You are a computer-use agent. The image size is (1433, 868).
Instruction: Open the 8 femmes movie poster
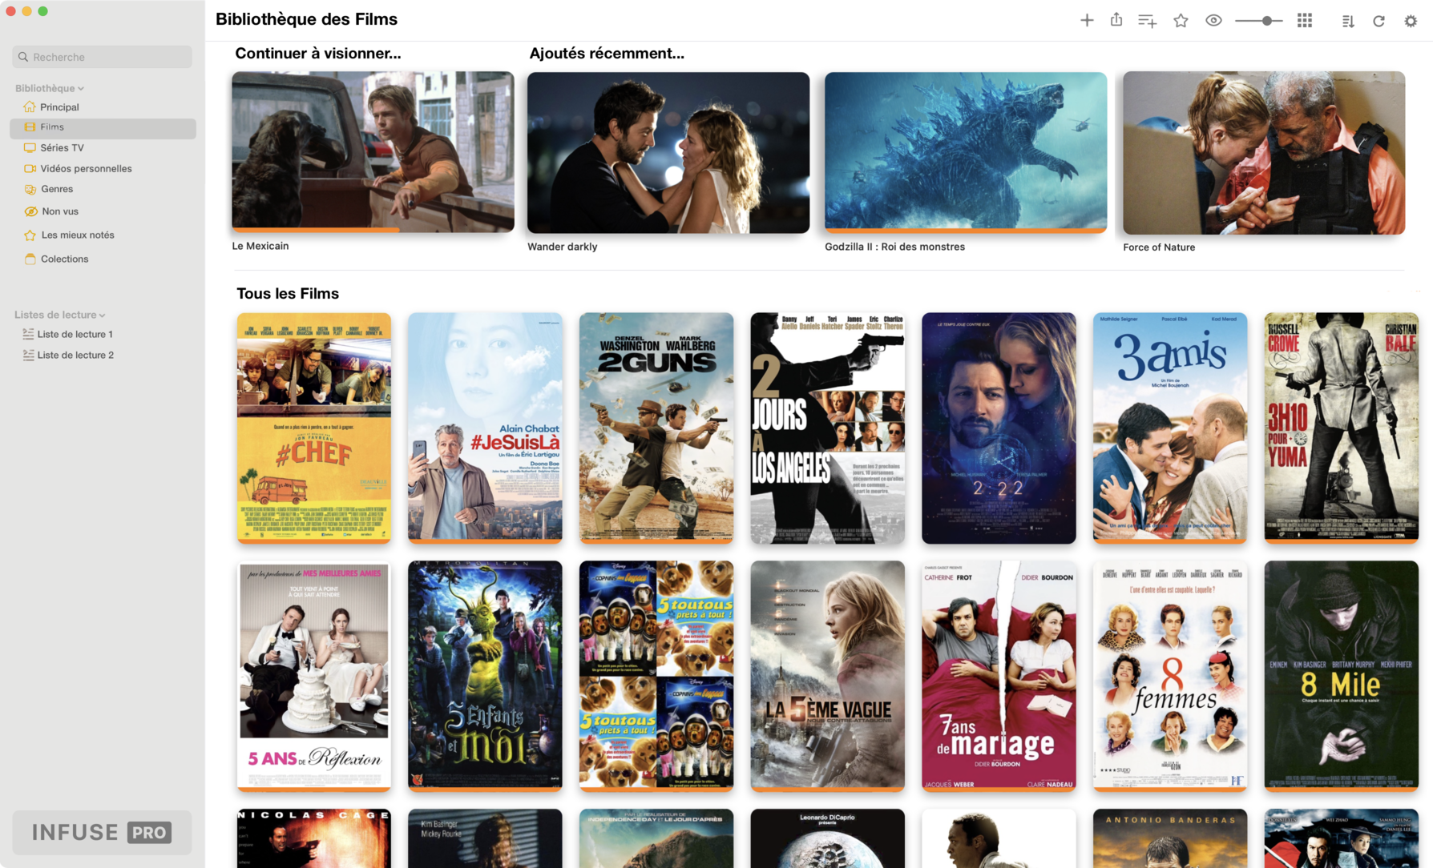tap(1170, 677)
